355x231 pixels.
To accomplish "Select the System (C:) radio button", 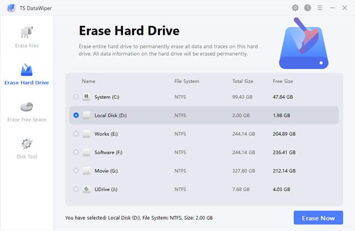I will [76, 97].
